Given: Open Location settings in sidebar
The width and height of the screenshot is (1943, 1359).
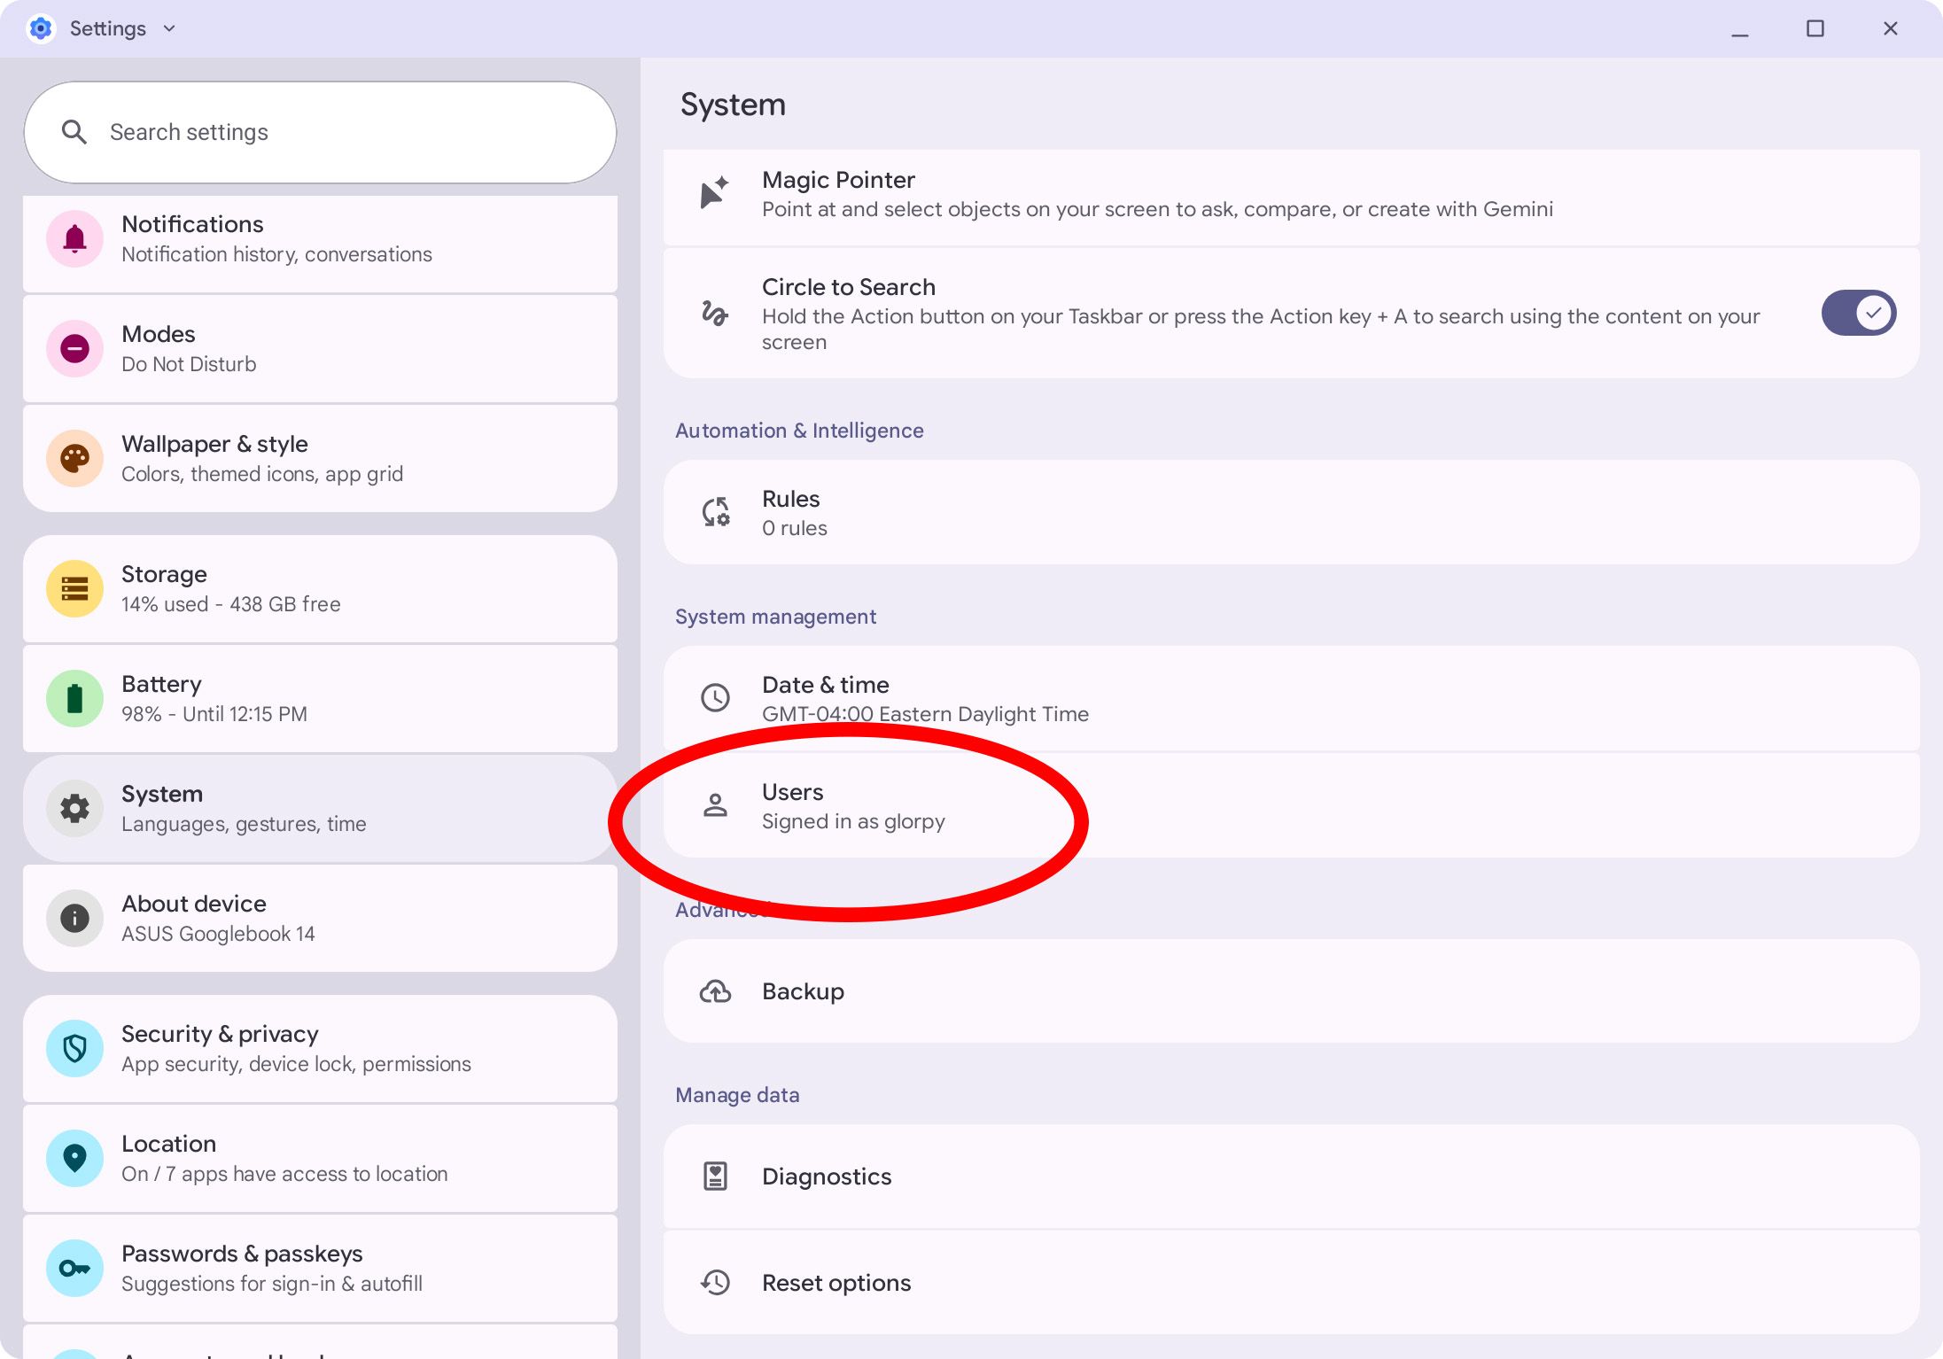Looking at the screenshot, I should pyautogui.click(x=320, y=1159).
